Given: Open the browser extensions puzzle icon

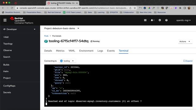Looking at the screenshot, I should [180, 8].
